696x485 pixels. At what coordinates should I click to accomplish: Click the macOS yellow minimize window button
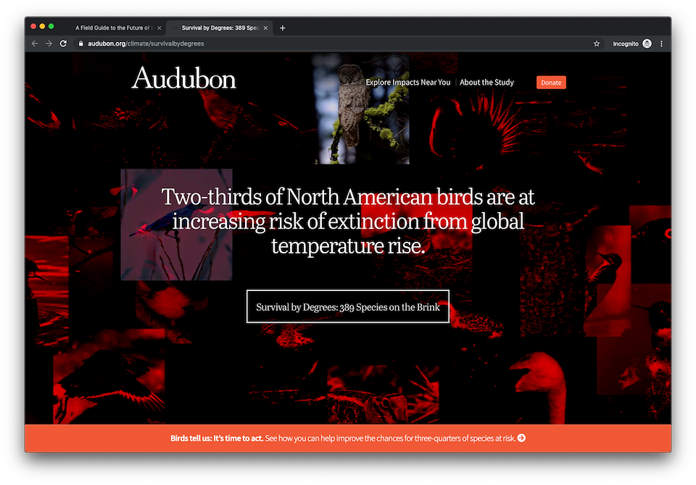[42, 27]
